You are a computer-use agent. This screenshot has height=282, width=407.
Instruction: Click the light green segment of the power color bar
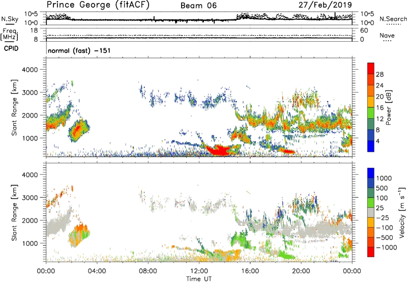pos(371,112)
